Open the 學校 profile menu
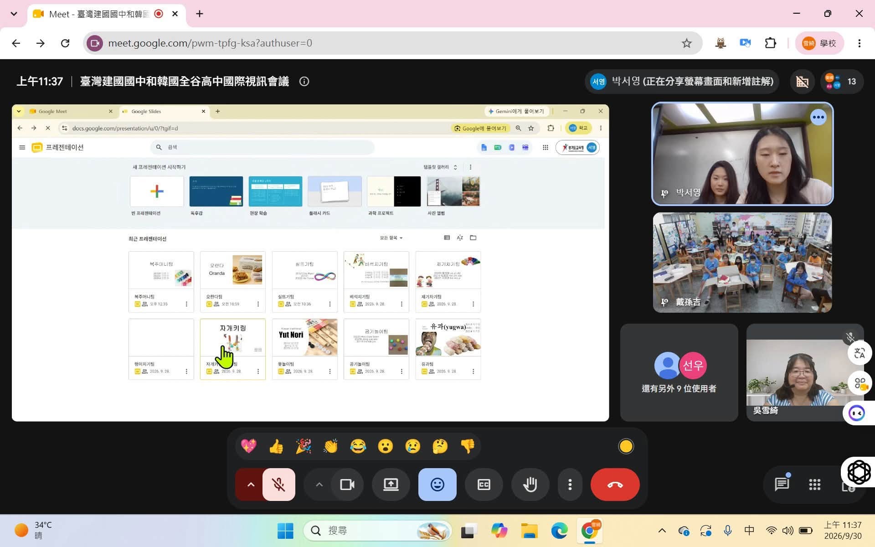 click(819, 43)
